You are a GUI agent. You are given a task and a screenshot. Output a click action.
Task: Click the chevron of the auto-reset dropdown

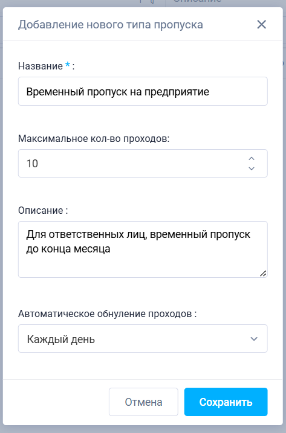254,339
